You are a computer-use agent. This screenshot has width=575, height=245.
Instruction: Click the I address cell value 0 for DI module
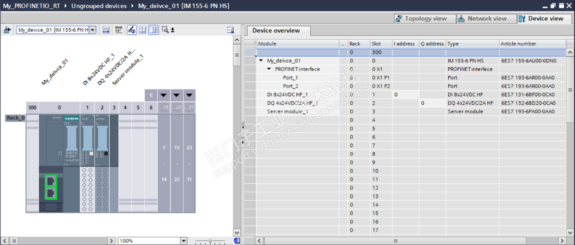point(405,95)
